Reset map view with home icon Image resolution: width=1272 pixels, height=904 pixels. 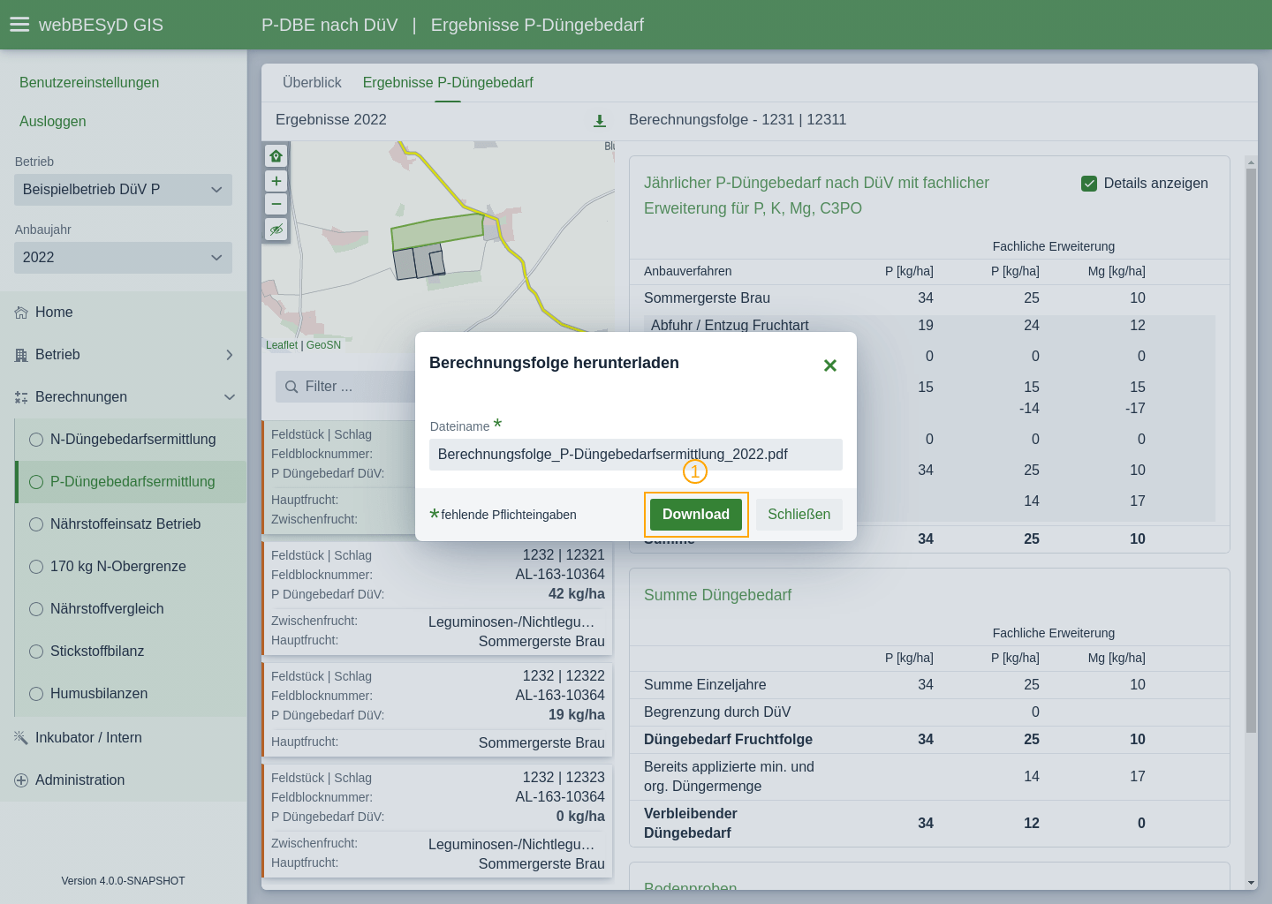click(x=276, y=156)
